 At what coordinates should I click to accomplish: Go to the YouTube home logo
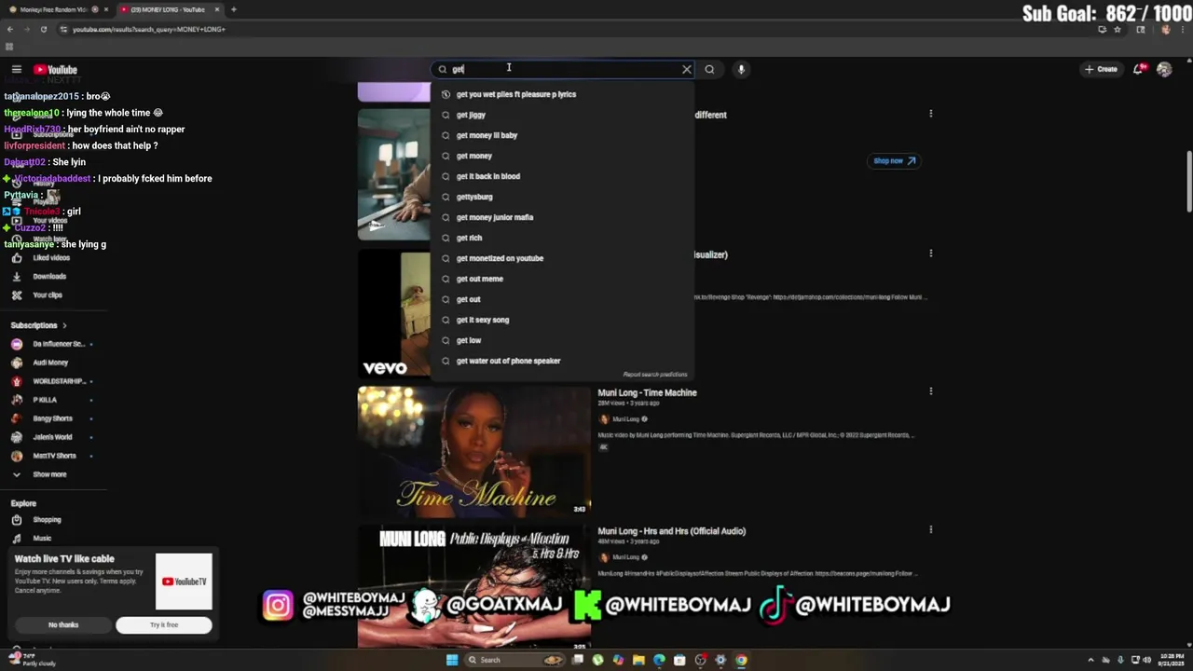click(55, 70)
